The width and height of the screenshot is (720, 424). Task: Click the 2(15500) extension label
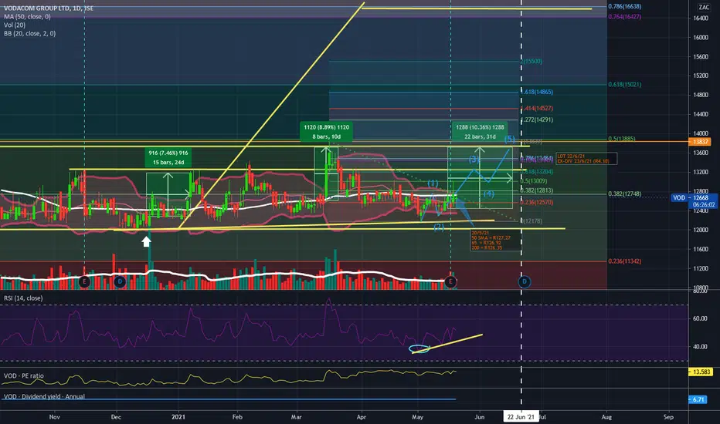(x=532, y=61)
